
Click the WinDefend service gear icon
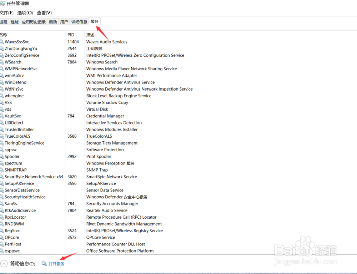coord(2,82)
